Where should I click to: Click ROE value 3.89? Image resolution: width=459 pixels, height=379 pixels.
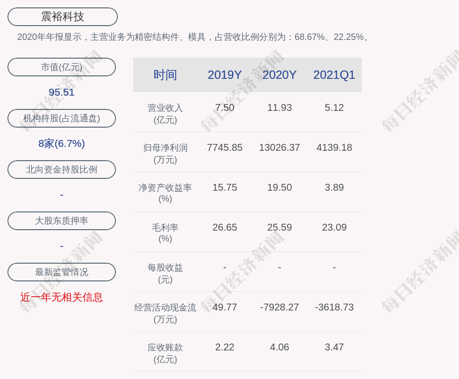334,187
